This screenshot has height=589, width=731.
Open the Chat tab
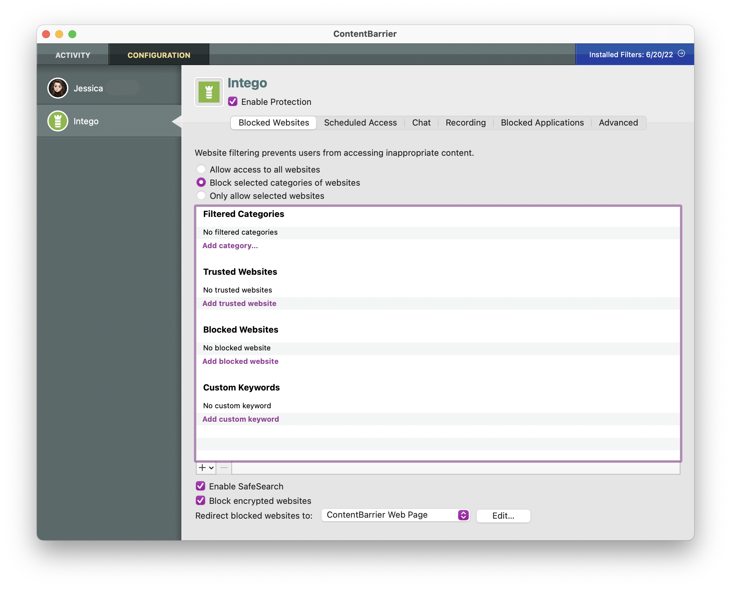(x=421, y=123)
